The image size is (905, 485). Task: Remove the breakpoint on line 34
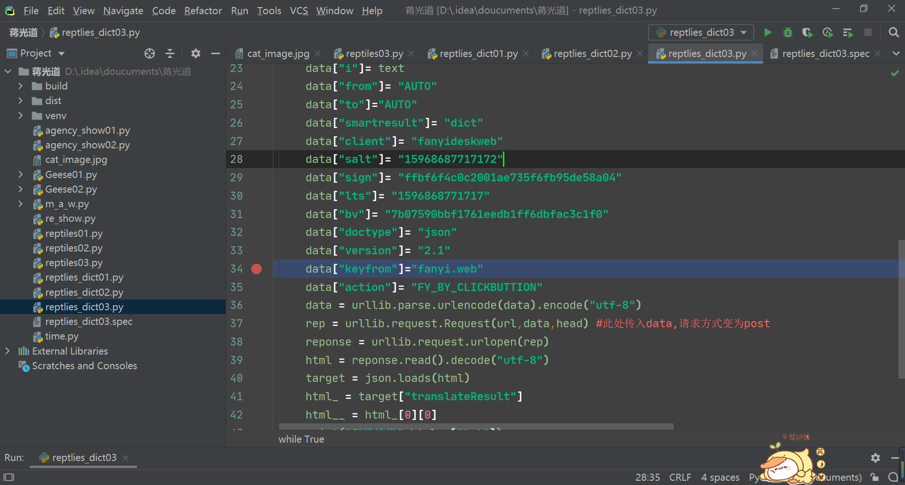[x=256, y=269]
